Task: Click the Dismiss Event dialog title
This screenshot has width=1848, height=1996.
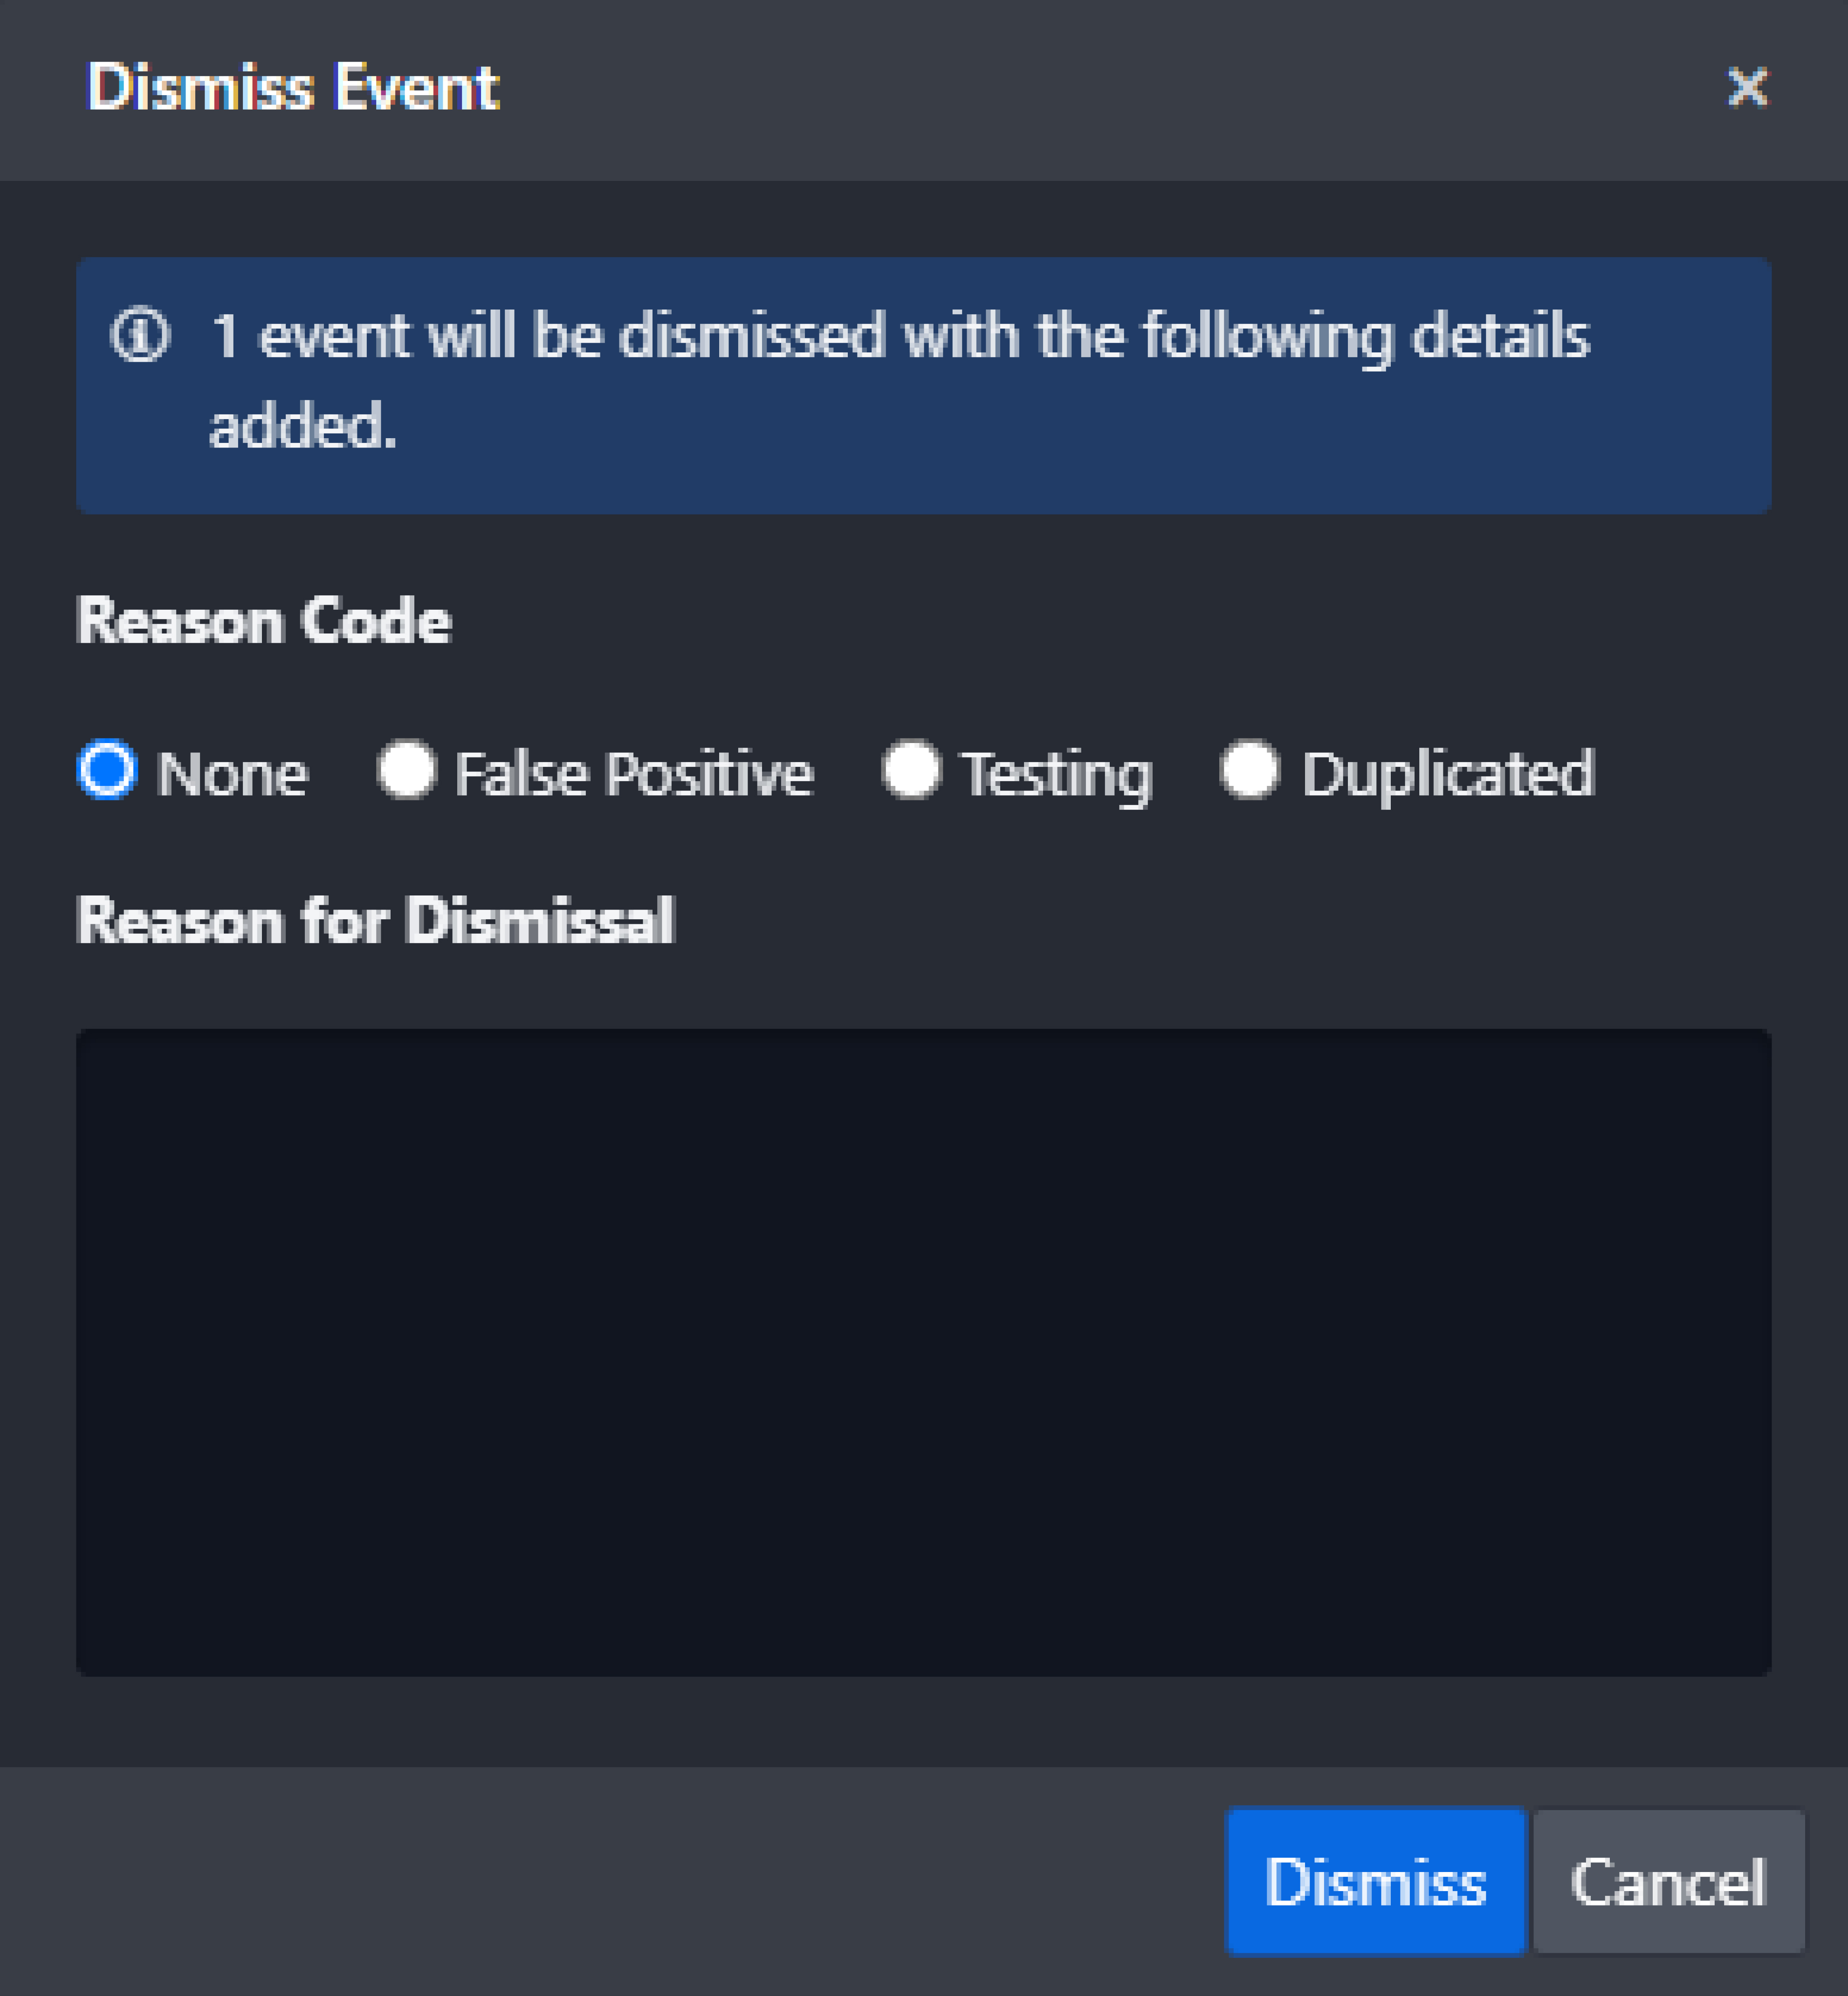Action: (292, 87)
